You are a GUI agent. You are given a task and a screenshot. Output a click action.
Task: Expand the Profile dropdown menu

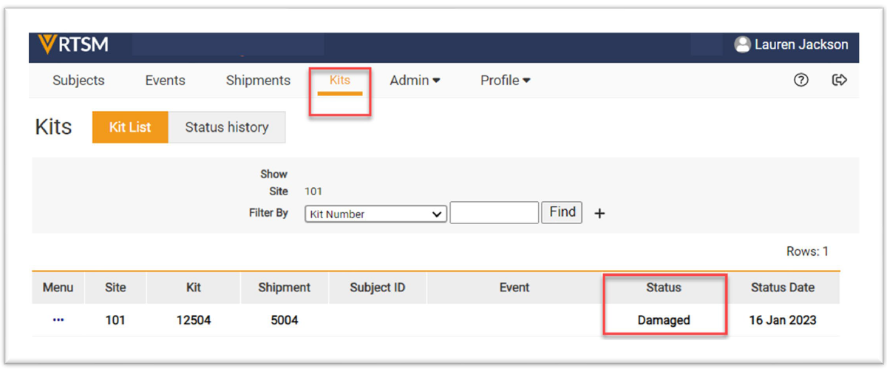[x=505, y=81]
